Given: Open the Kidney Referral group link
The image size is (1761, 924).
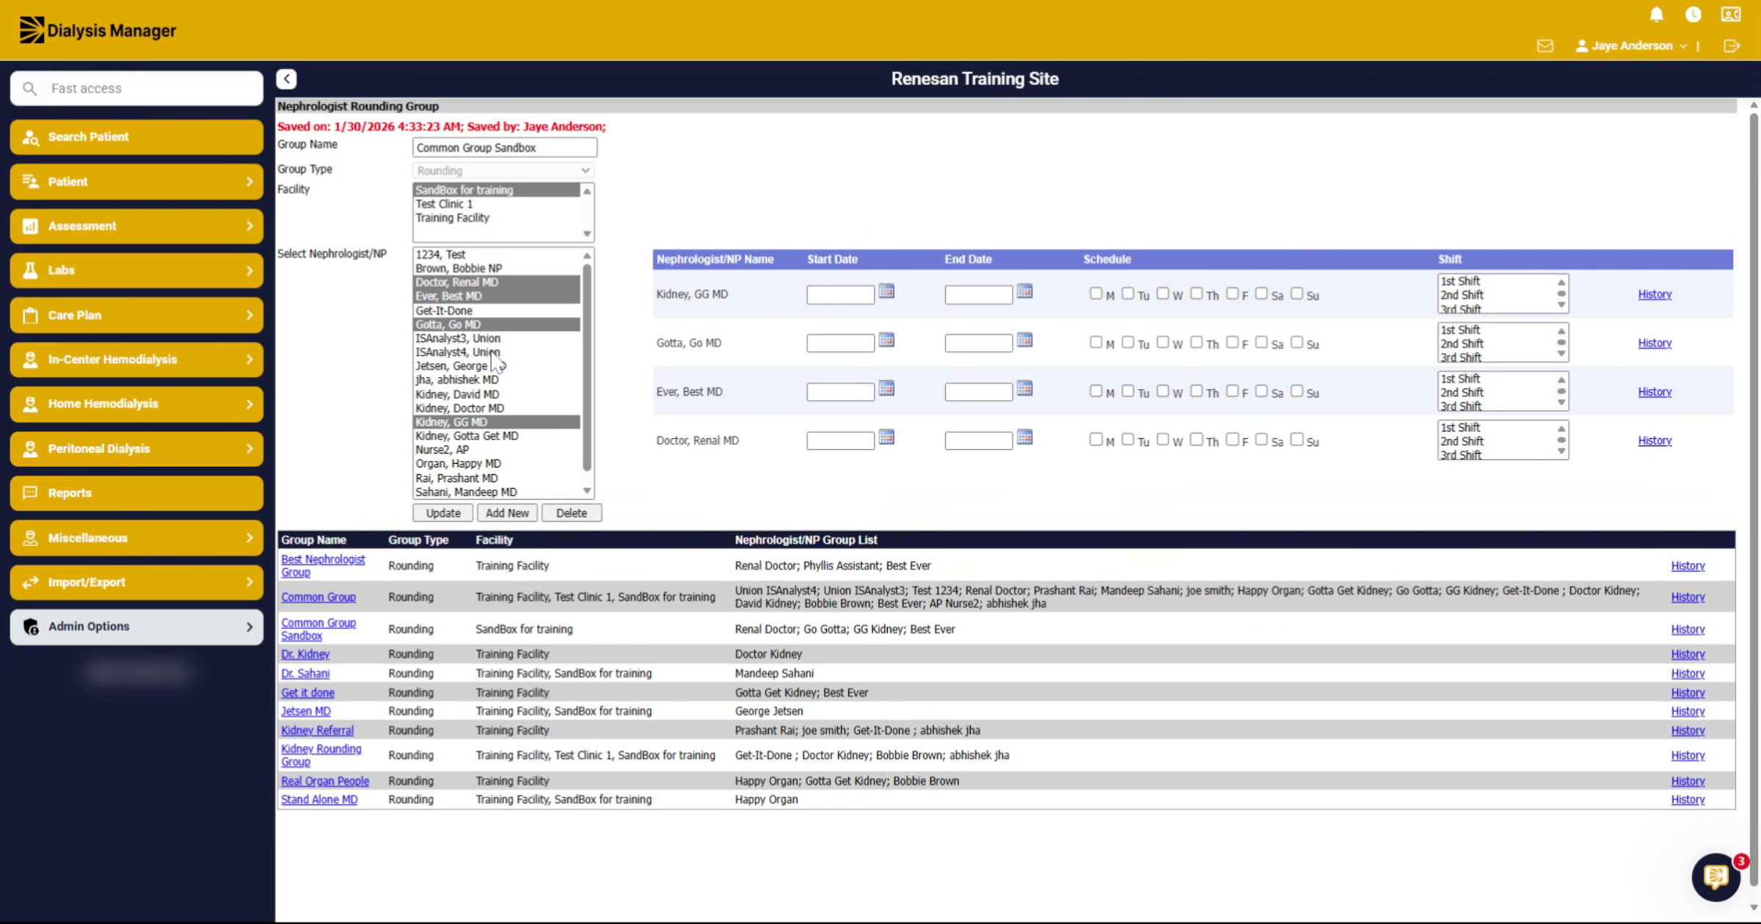Looking at the screenshot, I should coord(317,730).
